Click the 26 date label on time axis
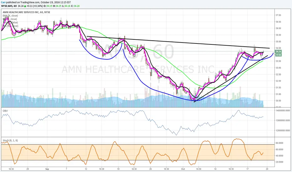Image resolution: width=292 pixels, height=172 pixels. pyautogui.click(x=150, y=169)
